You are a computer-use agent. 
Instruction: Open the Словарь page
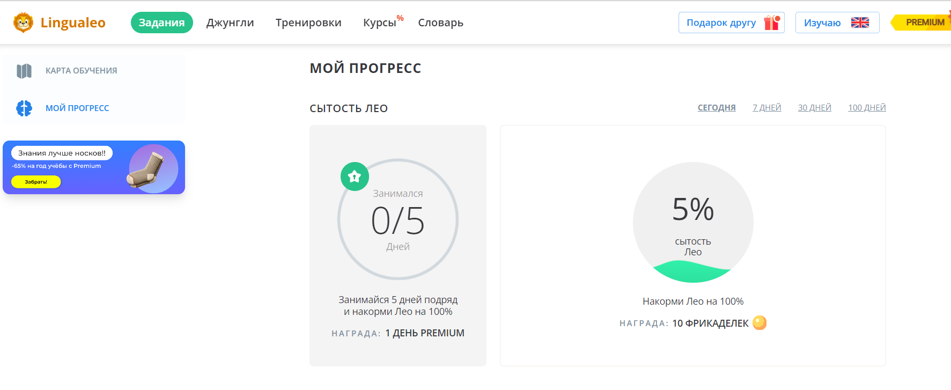(x=440, y=23)
